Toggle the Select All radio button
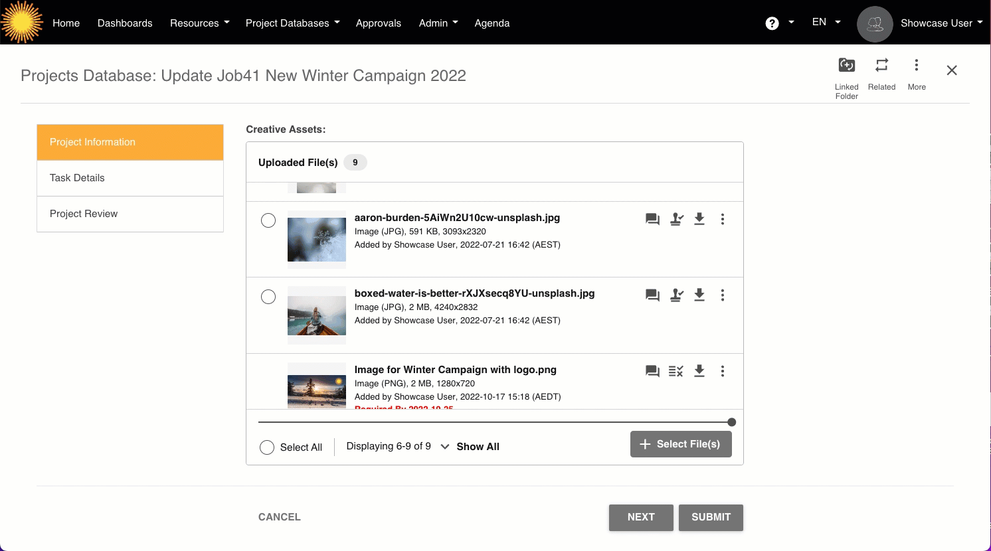Image resolution: width=991 pixels, height=551 pixels. [267, 447]
